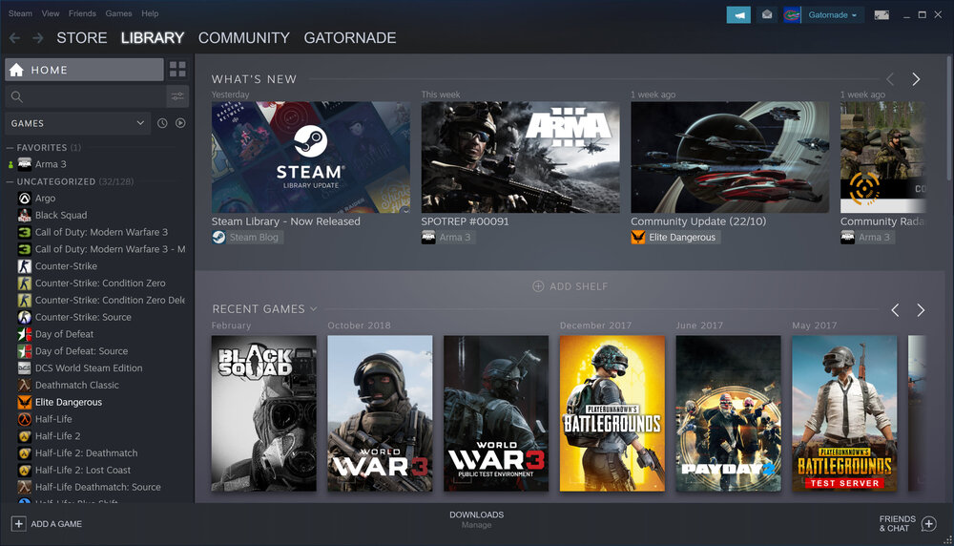Go to next Recent Games page
This screenshot has height=546, width=954.
coord(921,310)
